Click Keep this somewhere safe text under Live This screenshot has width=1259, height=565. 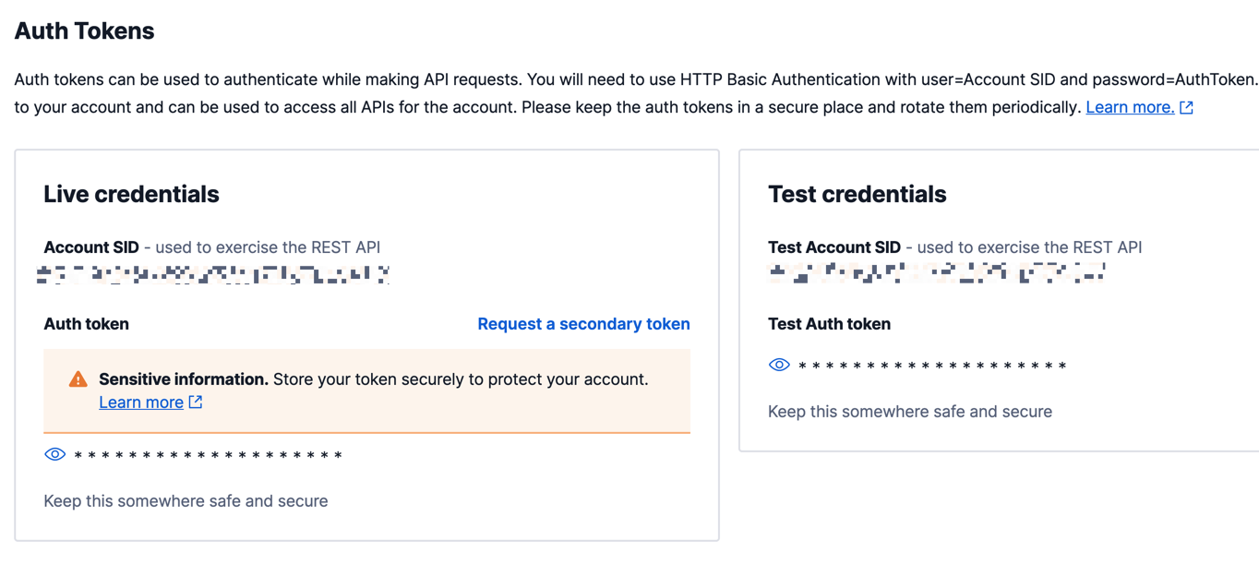[186, 501]
